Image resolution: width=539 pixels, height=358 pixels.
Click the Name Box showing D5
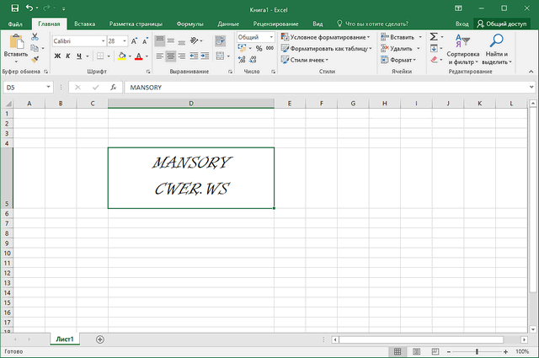coord(24,87)
